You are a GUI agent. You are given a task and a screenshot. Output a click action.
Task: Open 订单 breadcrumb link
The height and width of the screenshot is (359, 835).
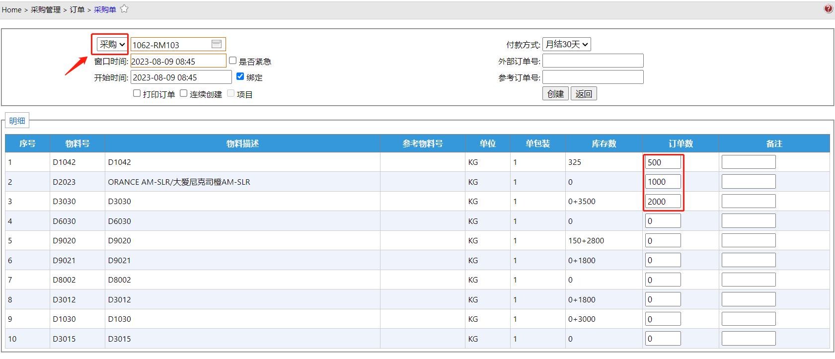point(77,9)
